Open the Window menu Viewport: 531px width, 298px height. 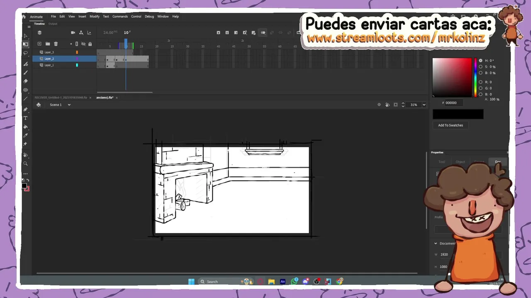(163, 17)
